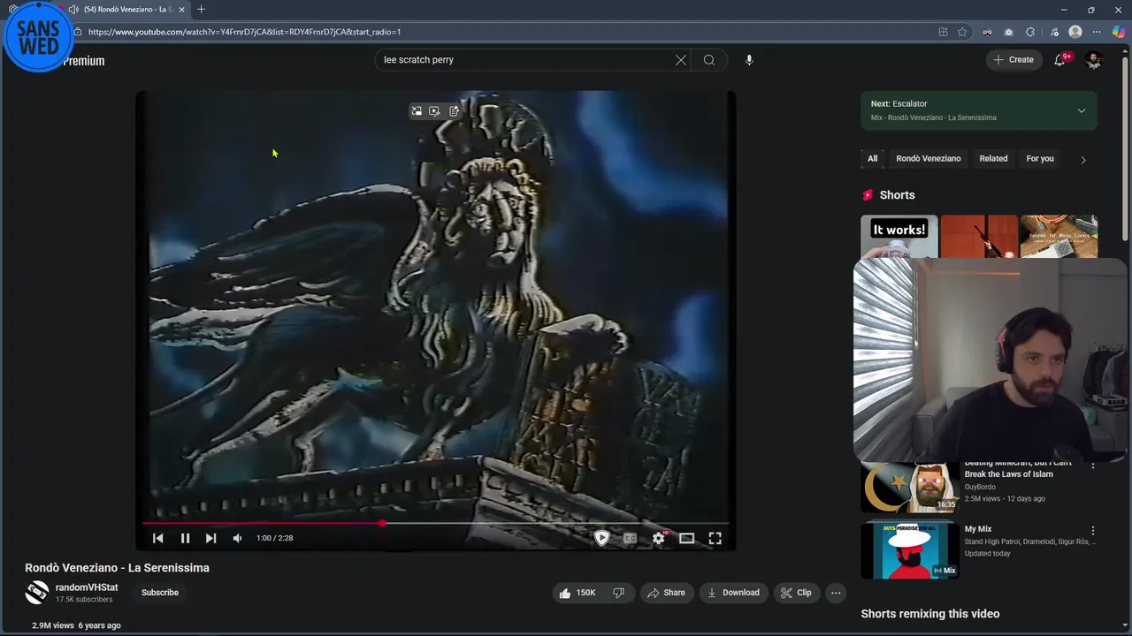Mute the video volume speaker icon

click(237, 538)
